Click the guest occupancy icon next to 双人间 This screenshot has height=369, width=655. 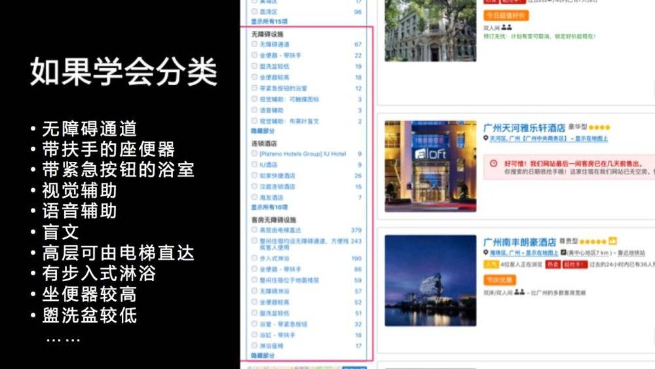506,28
